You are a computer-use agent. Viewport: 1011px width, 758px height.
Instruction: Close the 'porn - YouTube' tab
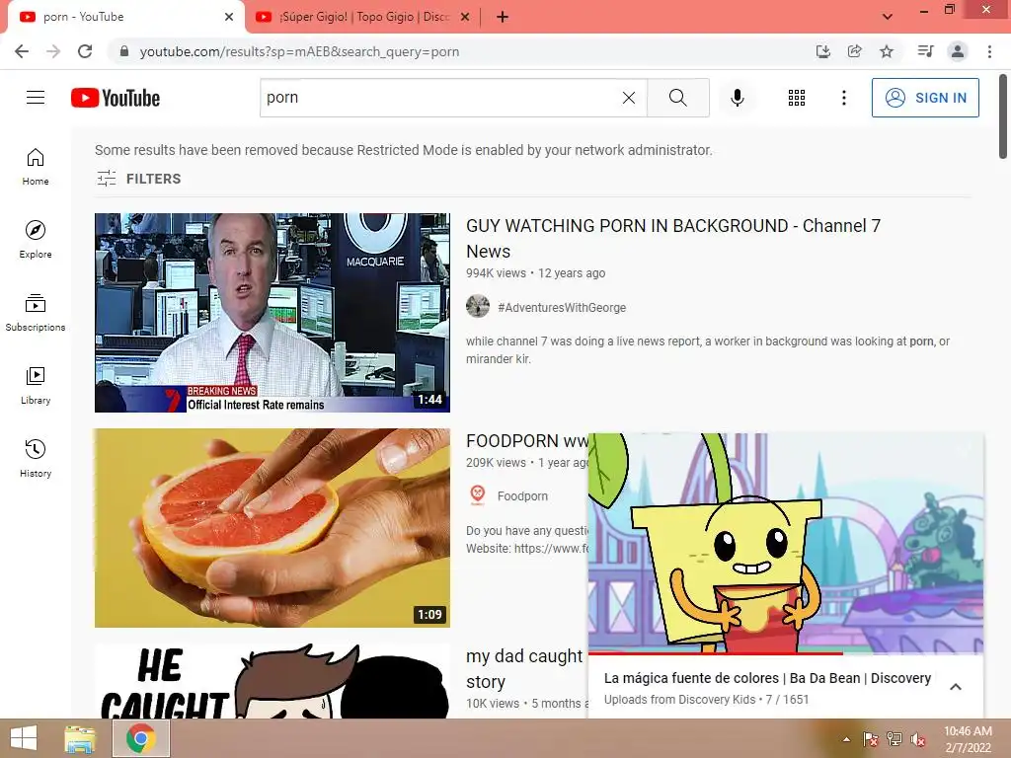pos(229,17)
